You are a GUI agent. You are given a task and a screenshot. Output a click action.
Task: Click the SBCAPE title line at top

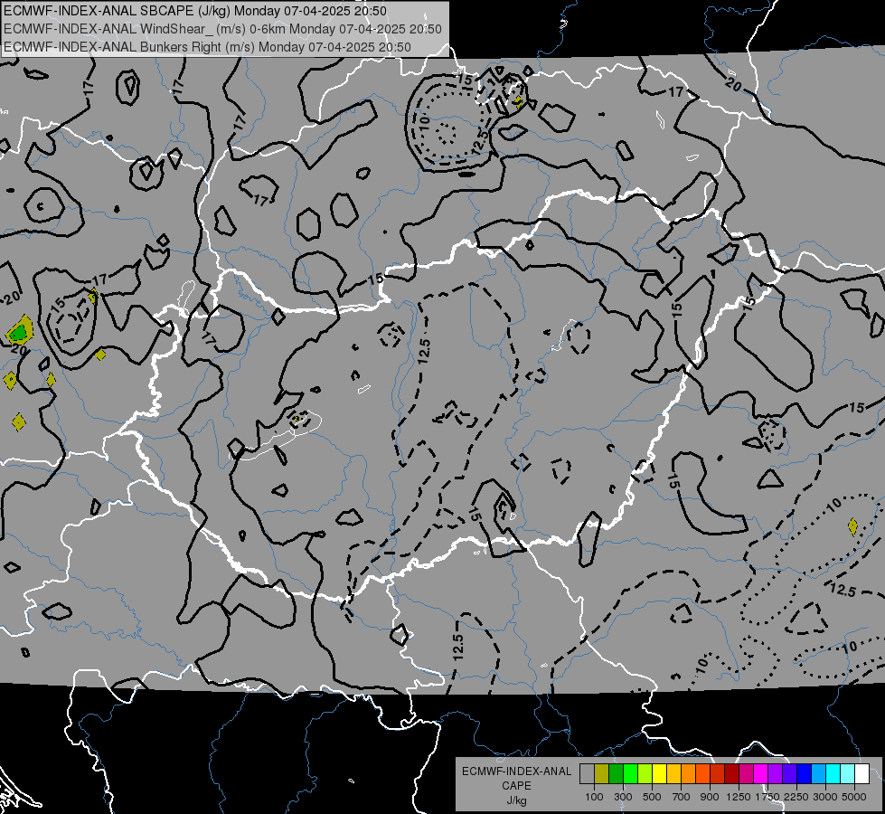tap(194, 11)
